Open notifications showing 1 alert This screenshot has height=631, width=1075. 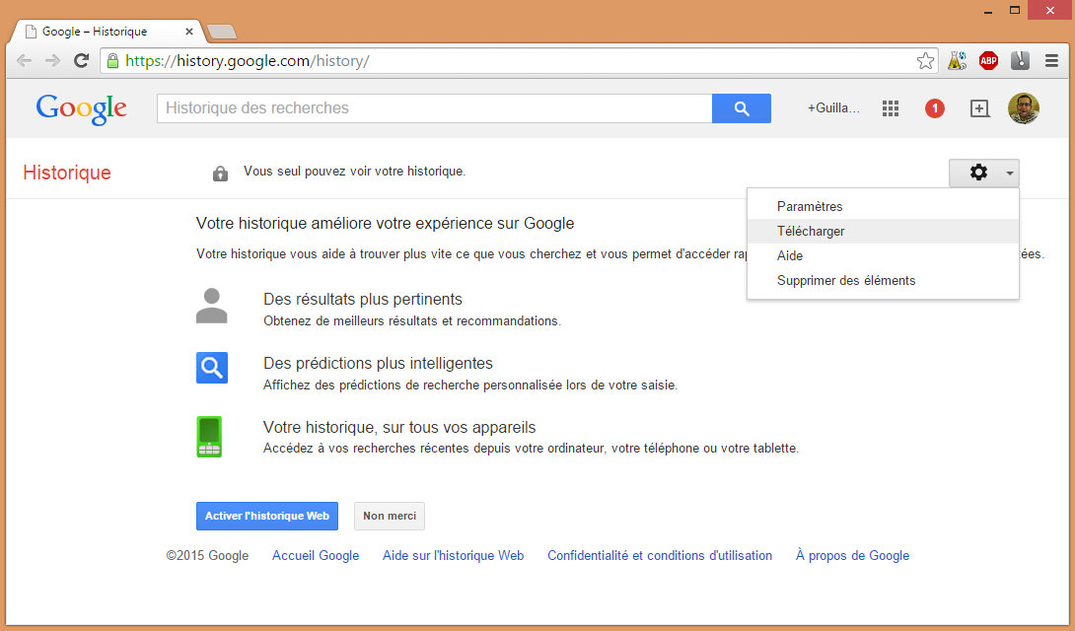[x=934, y=108]
